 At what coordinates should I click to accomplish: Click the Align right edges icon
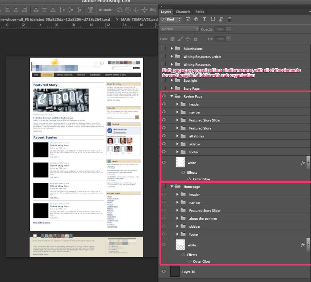point(25,10)
